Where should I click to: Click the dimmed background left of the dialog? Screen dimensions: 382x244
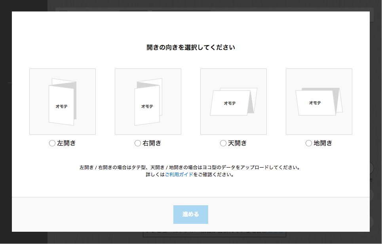pos(6,119)
